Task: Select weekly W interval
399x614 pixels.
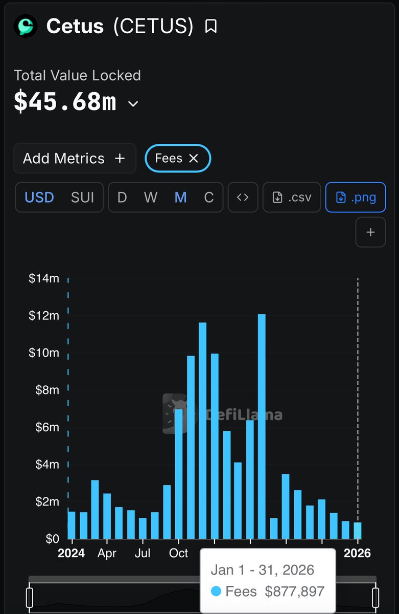Action: click(x=151, y=198)
